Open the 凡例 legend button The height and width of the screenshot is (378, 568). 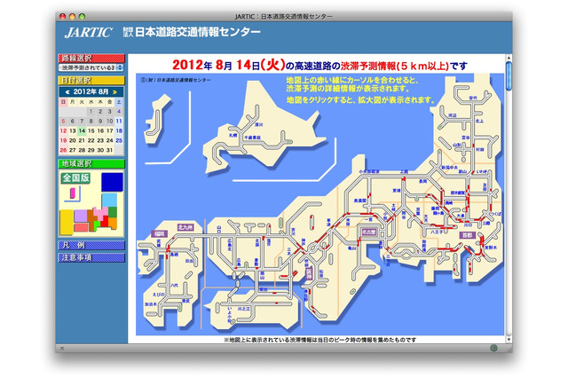[x=91, y=246]
